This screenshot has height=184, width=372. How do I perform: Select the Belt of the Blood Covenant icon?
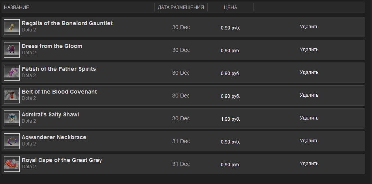pyautogui.click(x=12, y=96)
